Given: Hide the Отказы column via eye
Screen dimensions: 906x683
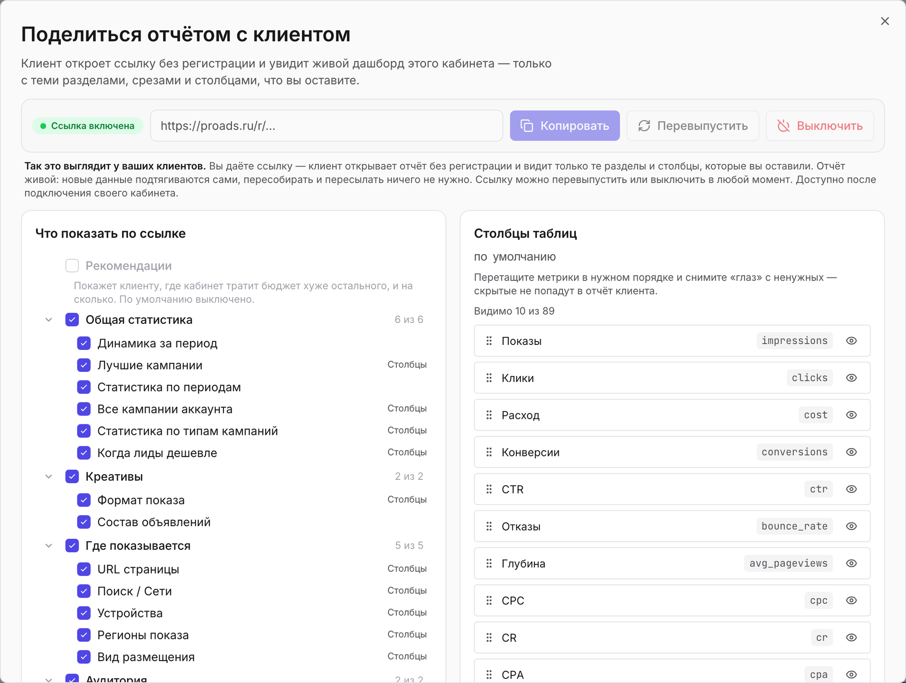Looking at the screenshot, I should point(851,526).
